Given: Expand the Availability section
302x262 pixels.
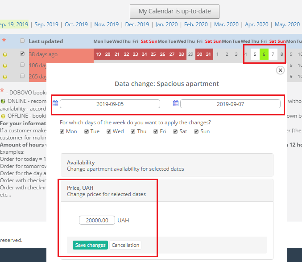Looking at the screenshot, I should [x=167, y=165].
